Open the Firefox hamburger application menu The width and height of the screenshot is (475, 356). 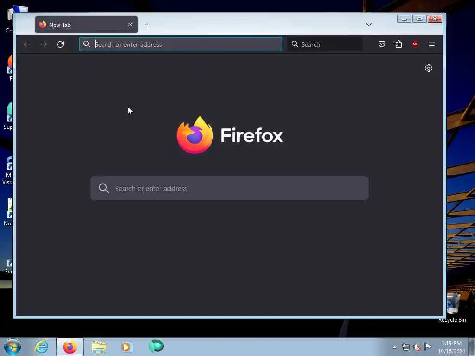(x=432, y=44)
